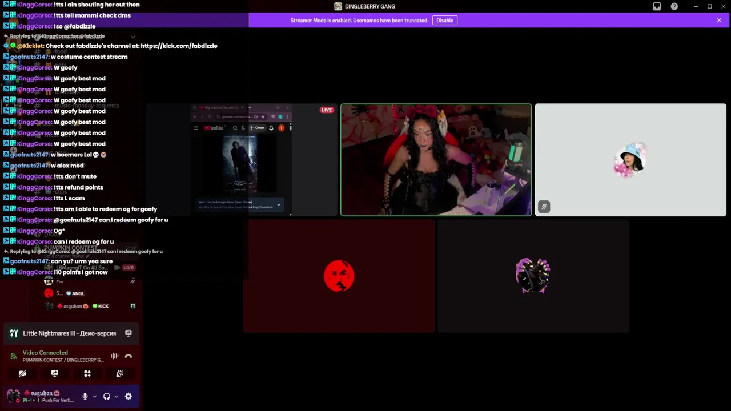Open the kick.com/fabdizzle link in chat
The height and width of the screenshot is (411, 731).
pos(179,46)
